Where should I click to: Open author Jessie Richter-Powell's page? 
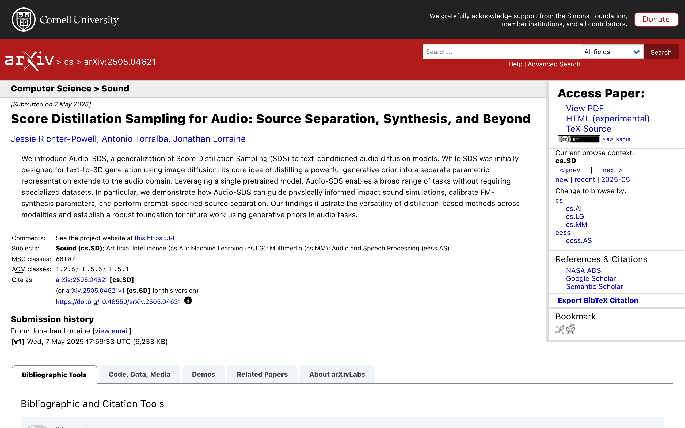point(54,139)
